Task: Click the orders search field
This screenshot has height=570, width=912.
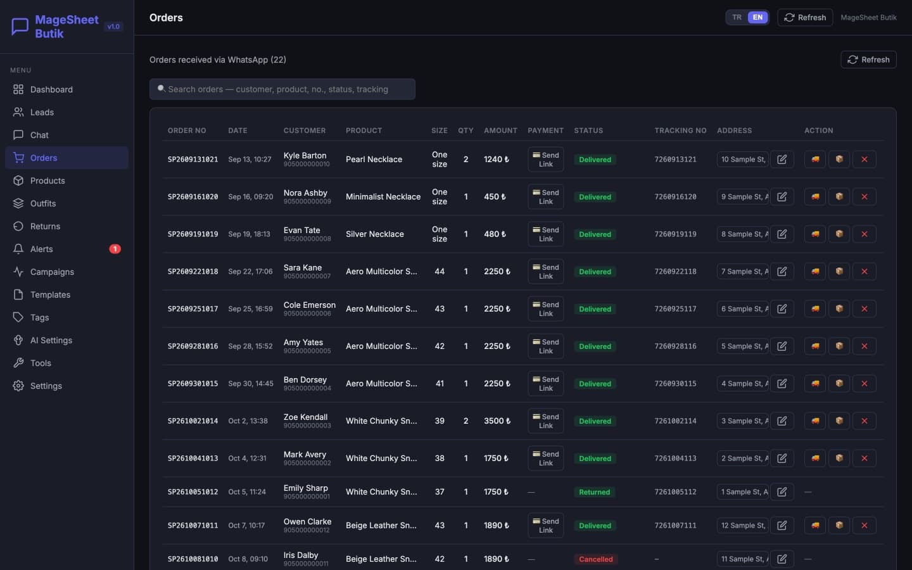Action: (x=282, y=89)
